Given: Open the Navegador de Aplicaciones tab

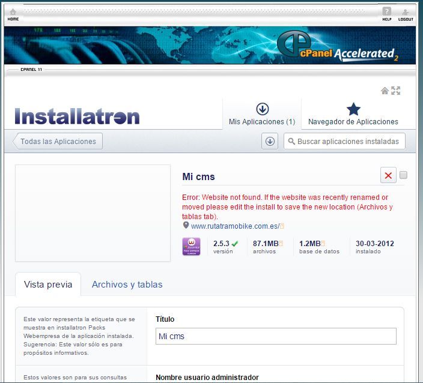Looking at the screenshot, I should click(x=353, y=114).
